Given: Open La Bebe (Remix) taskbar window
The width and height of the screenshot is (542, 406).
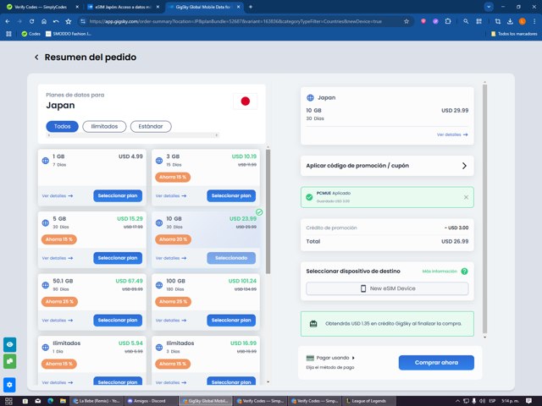Looking at the screenshot, I should tap(96, 401).
